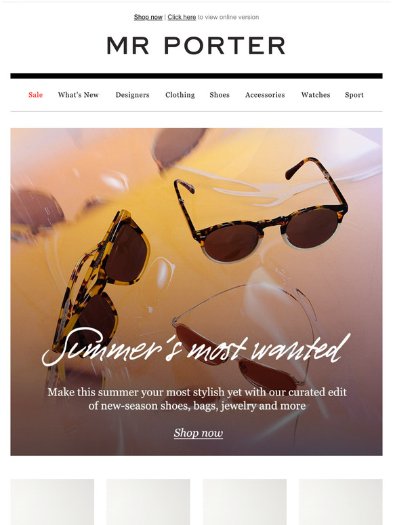The image size is (393, 525).
Task: Go to What's New in navigation
Action: pyautogui.click(x=79, y=95)
